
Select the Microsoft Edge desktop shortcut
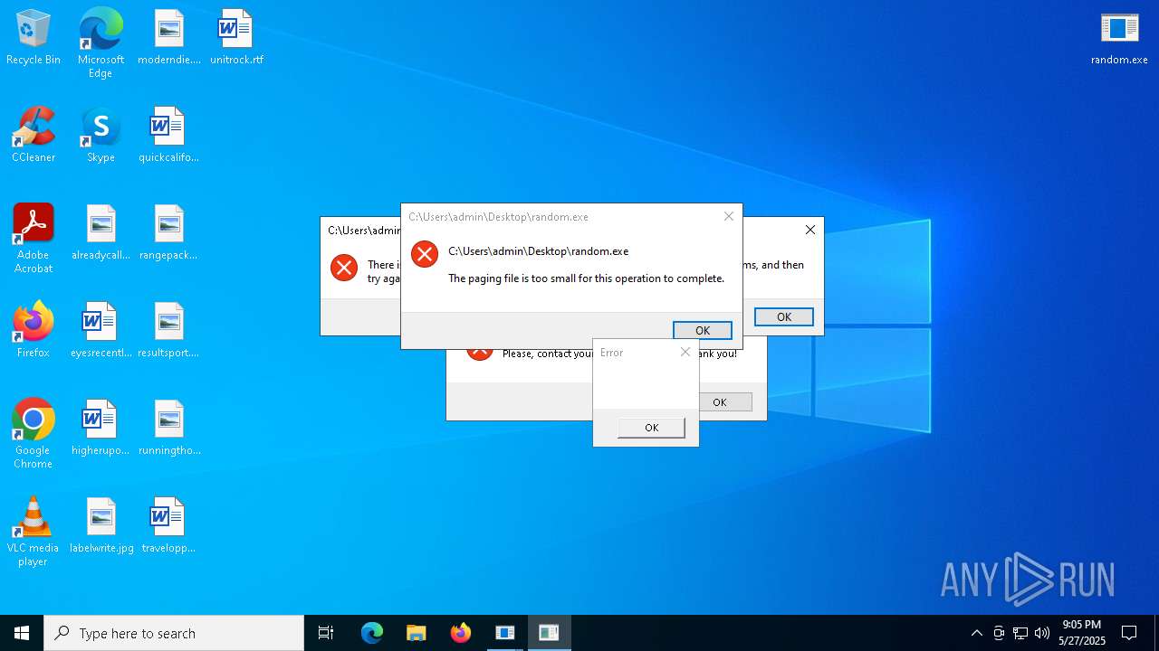coord(101,43)
